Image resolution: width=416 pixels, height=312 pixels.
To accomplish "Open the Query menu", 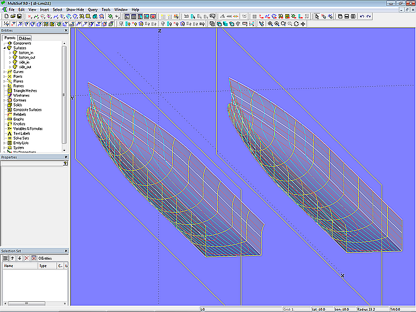I will click(x=93, y=10).
